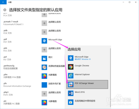Click 加密外壳扩展 for .pfx
Viewport: 139px width, 109px height.
54,84
